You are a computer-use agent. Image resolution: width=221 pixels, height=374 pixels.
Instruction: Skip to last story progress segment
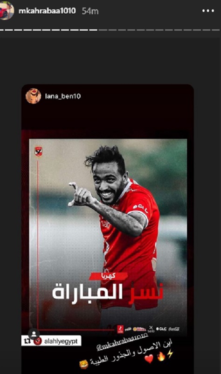[216, 30]
